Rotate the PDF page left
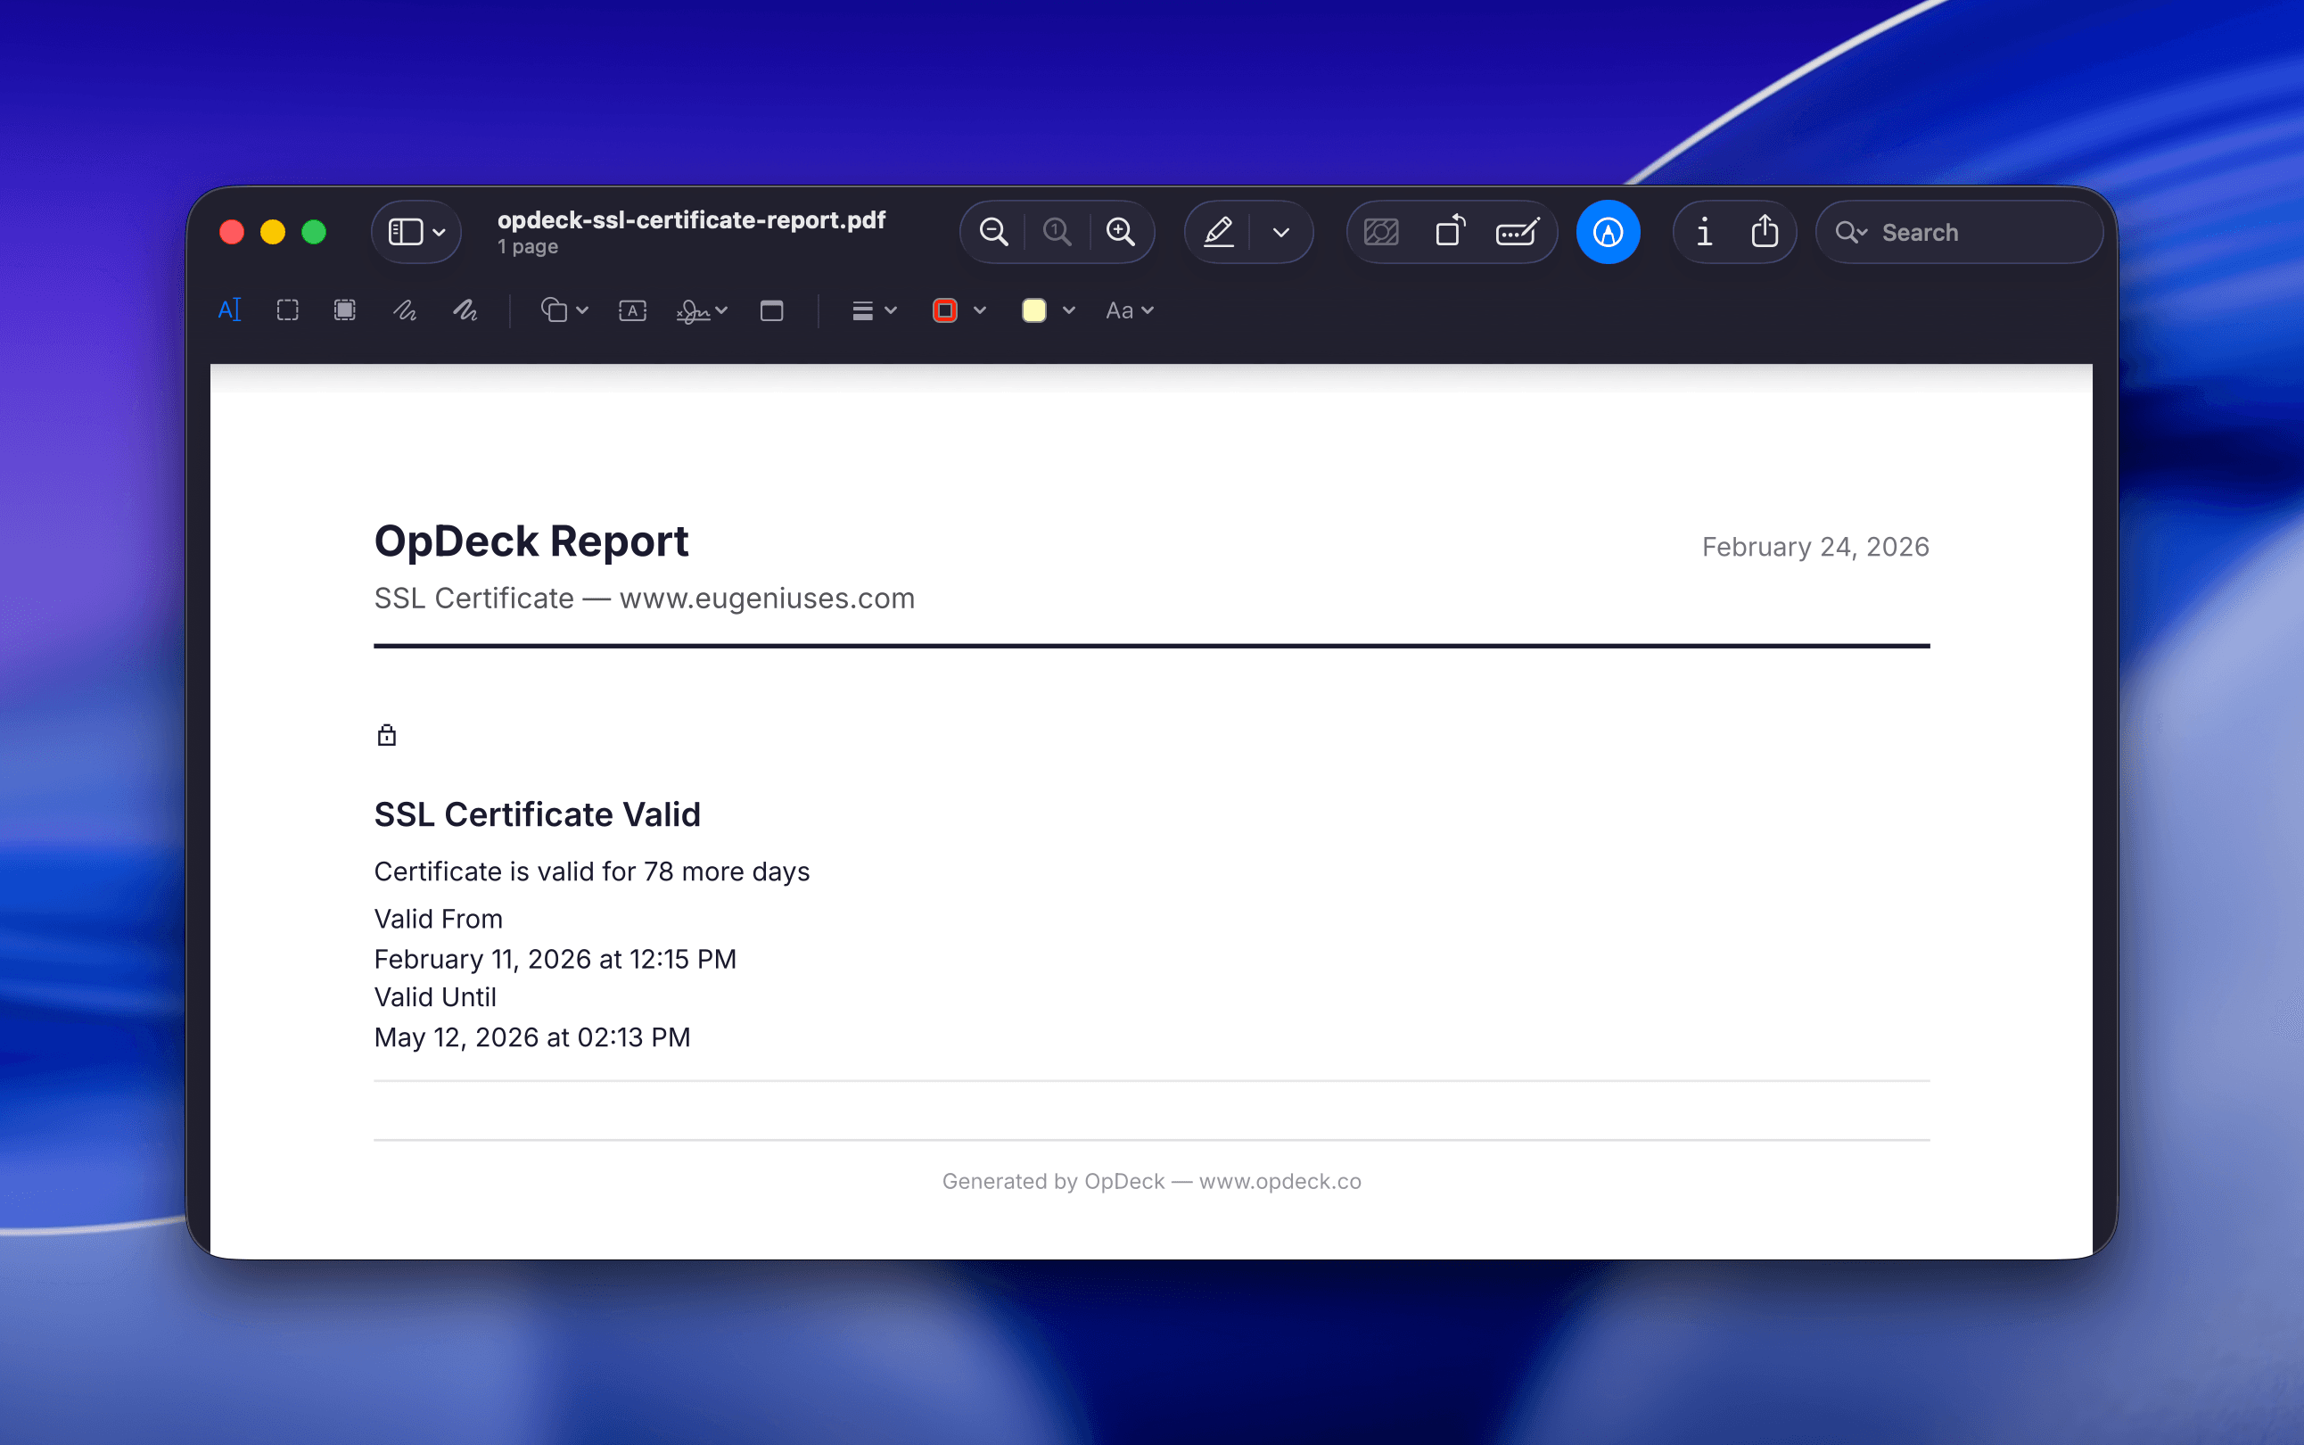Screen dimensions: 2304x1445 [1448, 231]
